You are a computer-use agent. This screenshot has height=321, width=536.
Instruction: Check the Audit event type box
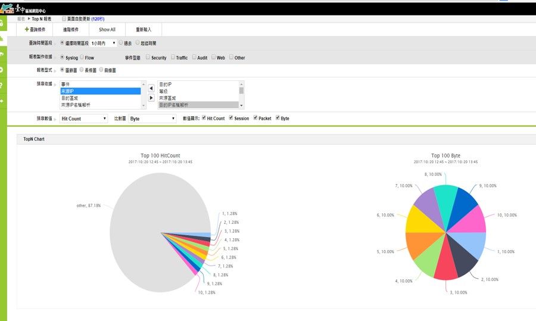coord(194,57)
